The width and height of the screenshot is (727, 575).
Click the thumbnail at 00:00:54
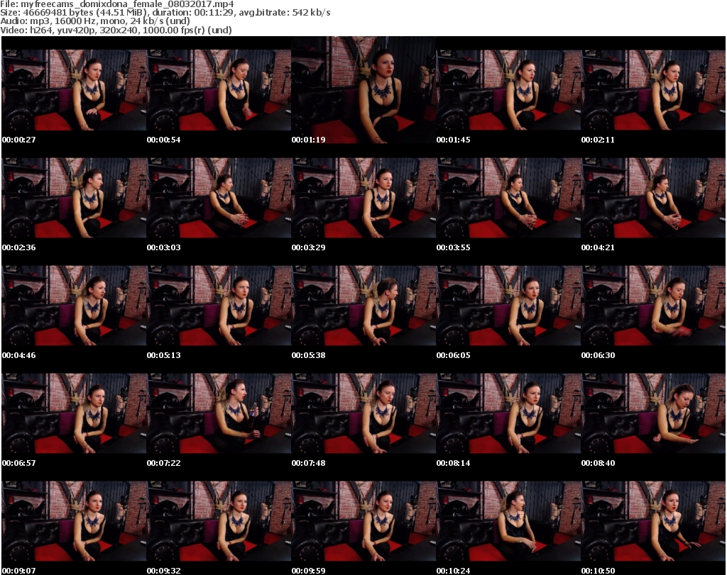coord(219,90)
